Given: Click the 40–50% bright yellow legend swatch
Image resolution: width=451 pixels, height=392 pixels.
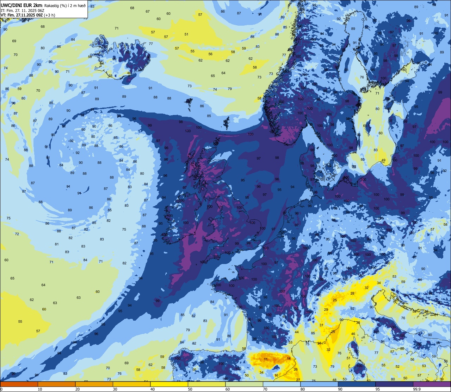Looking at the screenshot, I should click(x=169, y=384).
